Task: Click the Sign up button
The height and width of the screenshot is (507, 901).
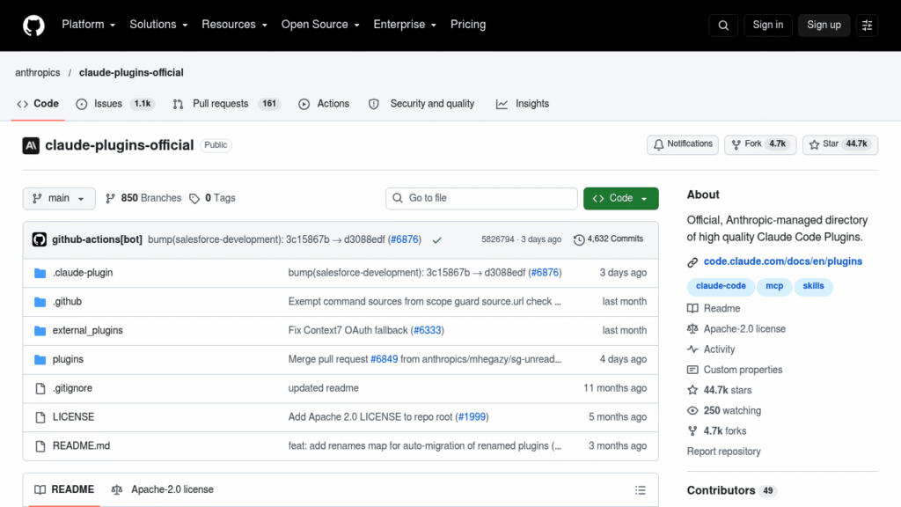Action: [824, 26]
